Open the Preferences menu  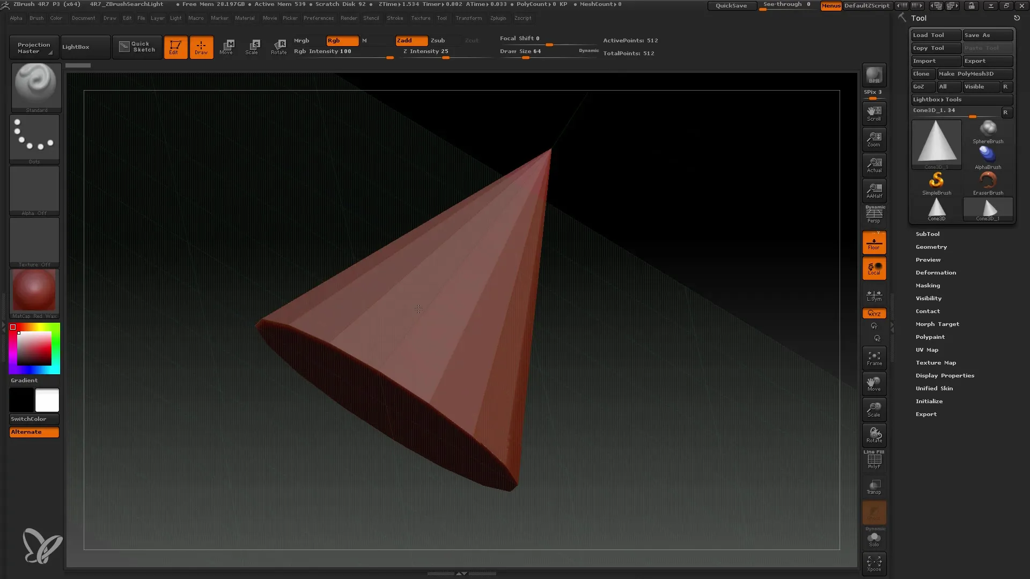point(318,18)
